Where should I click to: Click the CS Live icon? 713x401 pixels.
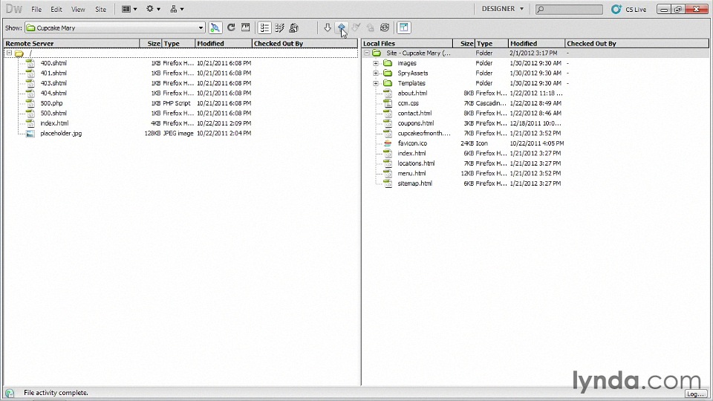pos(616,9)
